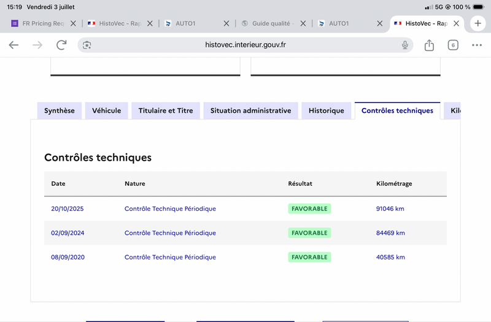The height and width of the screenshot is (322, 491).
Task: Open the Véhicule tab
Action: [x=106, y=110]
